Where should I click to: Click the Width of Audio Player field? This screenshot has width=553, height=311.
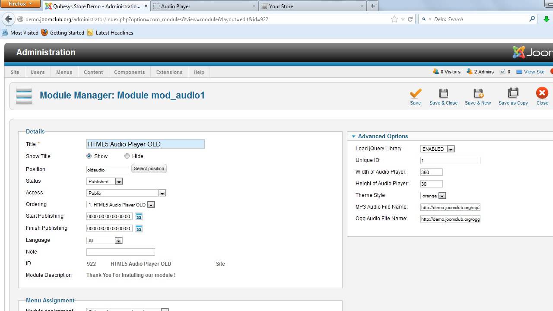point(432,172)
